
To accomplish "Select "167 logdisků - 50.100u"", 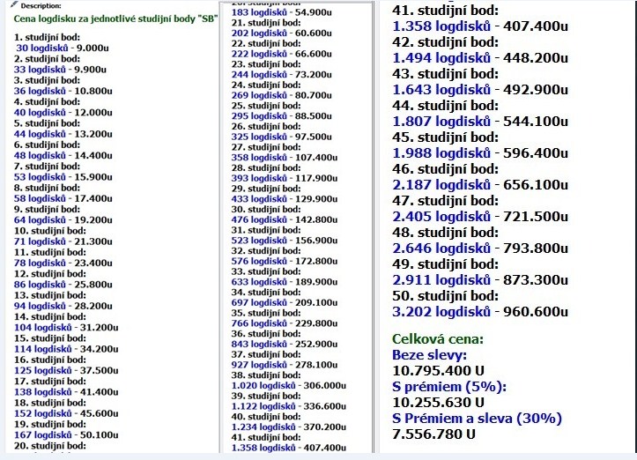I will 66,435.
